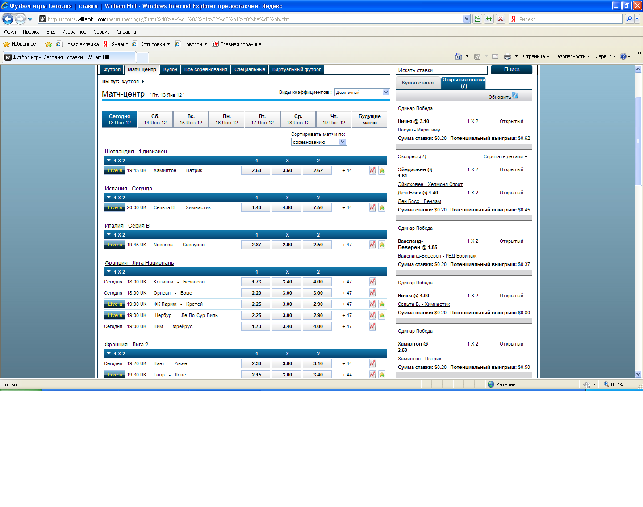Open the Home page toolbar icon
The height and width of the screenshot is (507, 643).
click(458, 56)
